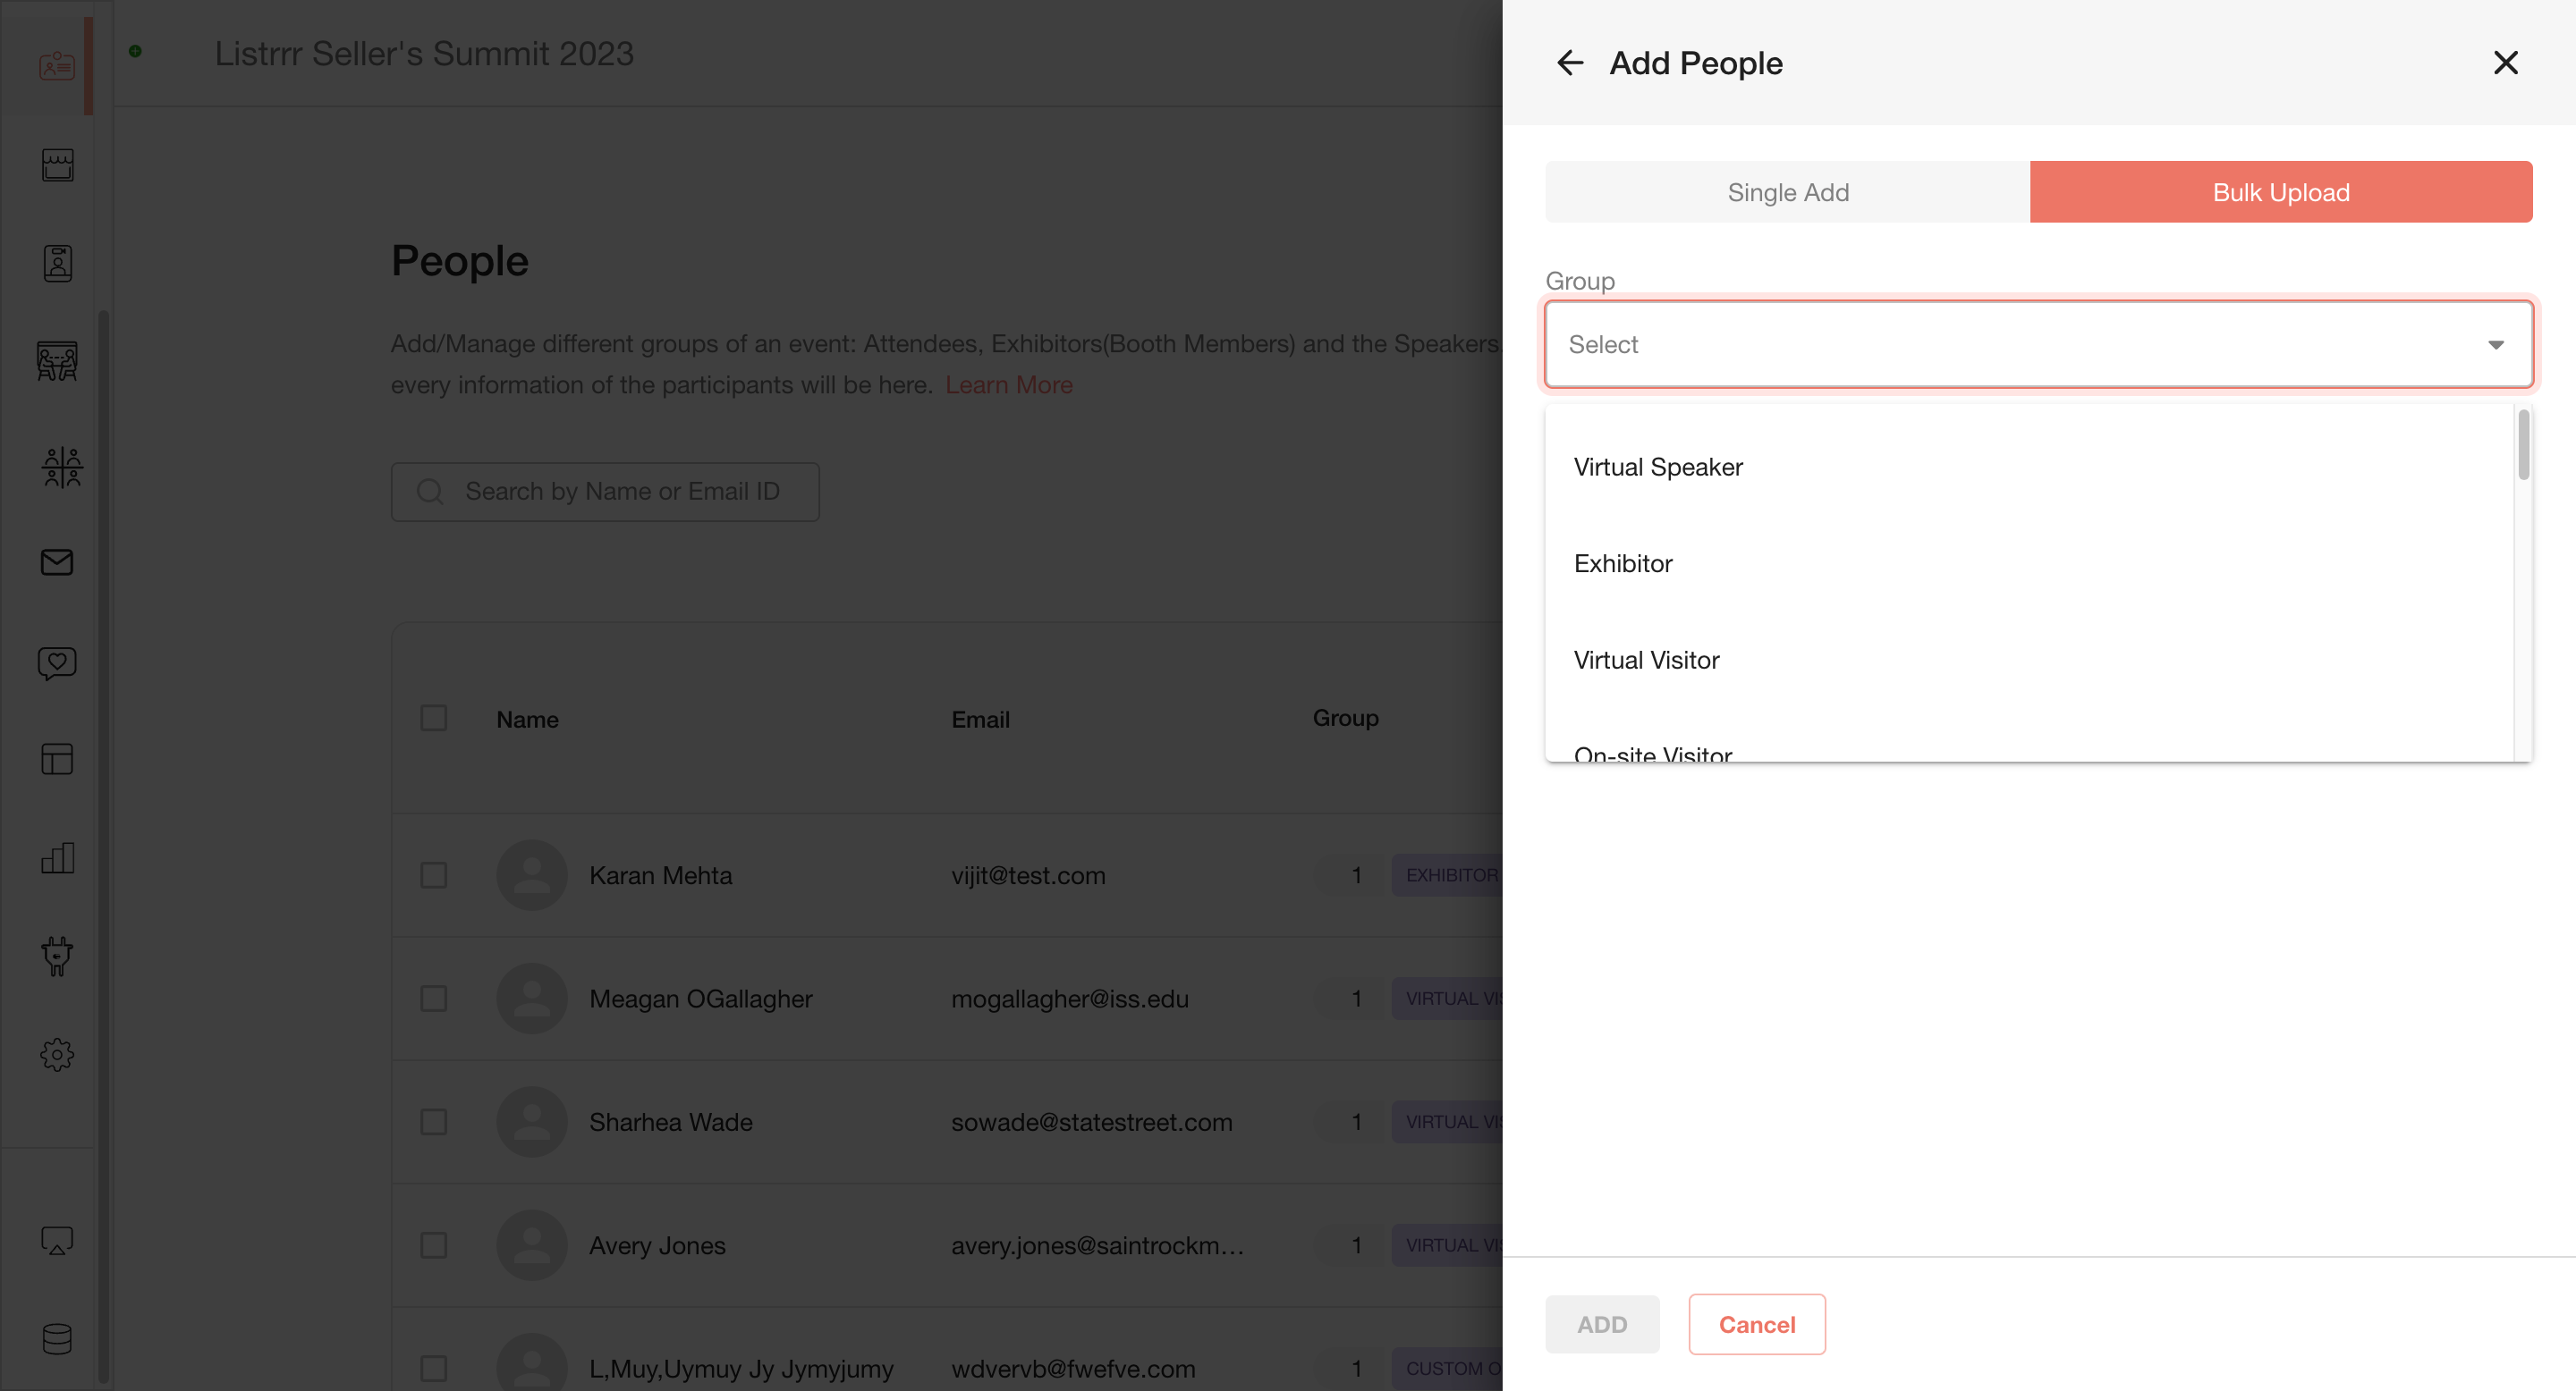
Task: Click the Listrrr Seller's Summit 2023 title
Action: point(424,53)
